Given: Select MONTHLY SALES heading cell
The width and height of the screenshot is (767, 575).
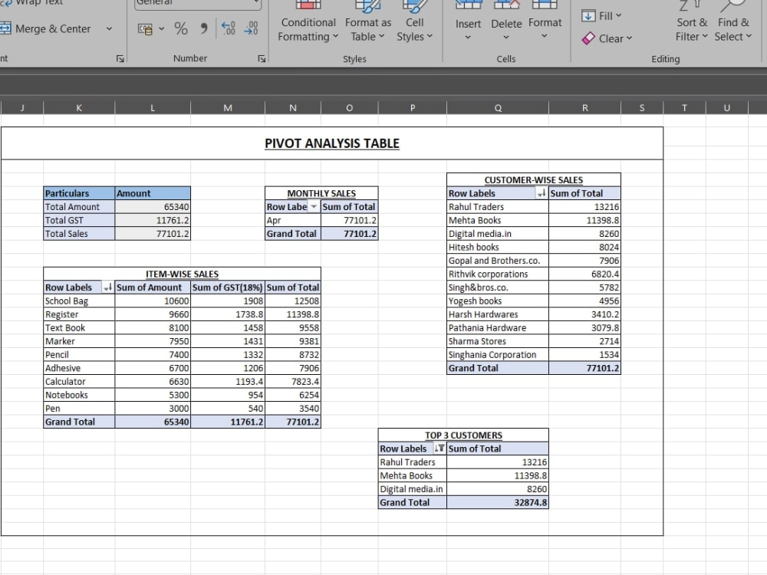Looking at the screenshot, I should click(321, 193).
